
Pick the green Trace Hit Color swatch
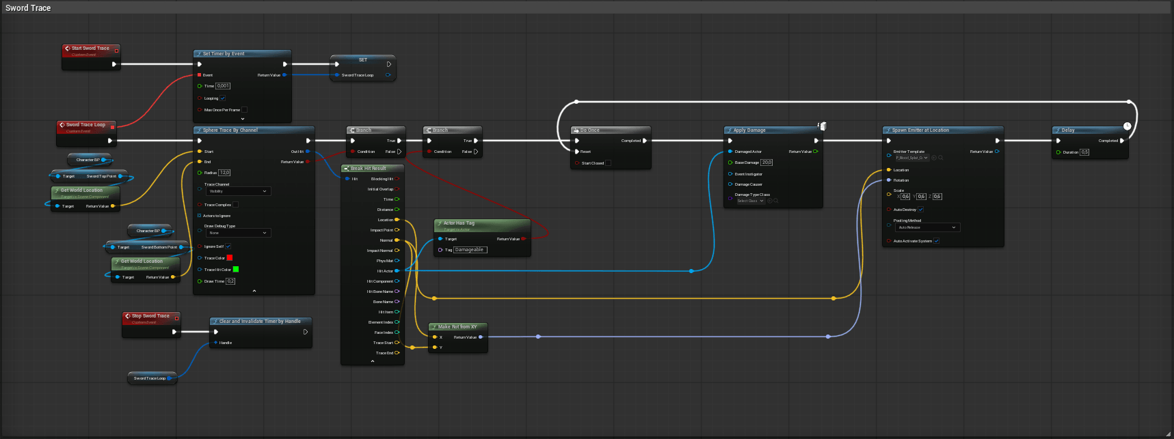tap(236, 269)
